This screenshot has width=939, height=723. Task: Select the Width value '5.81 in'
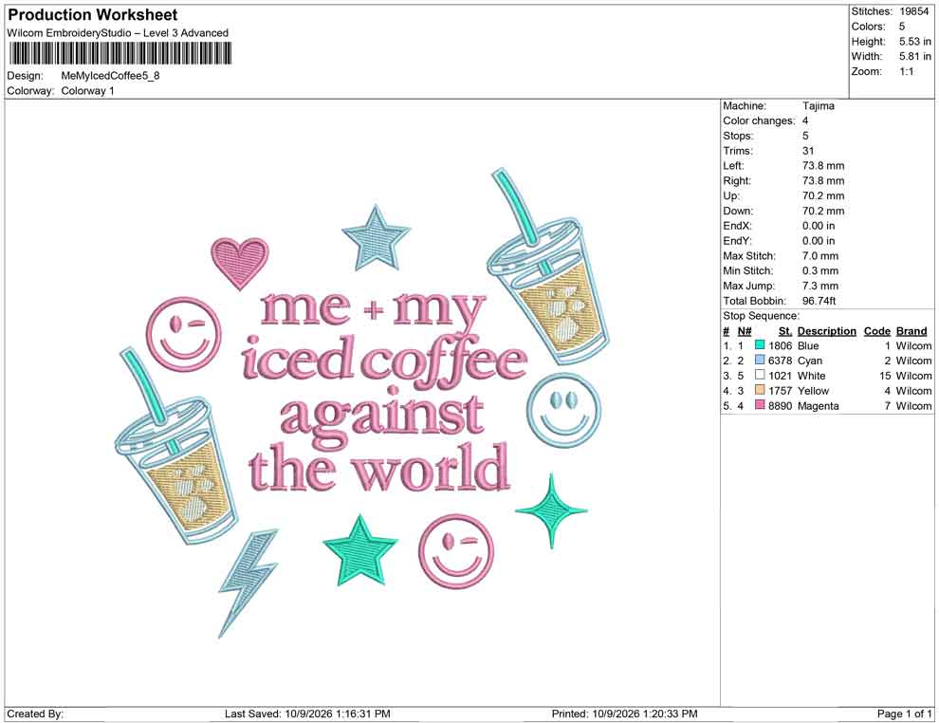(915, 56)
